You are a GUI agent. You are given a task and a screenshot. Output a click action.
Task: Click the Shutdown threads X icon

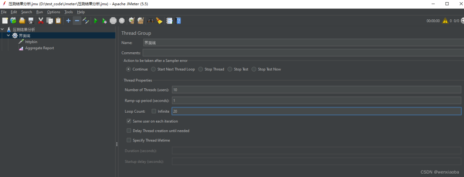pos(122,21)
